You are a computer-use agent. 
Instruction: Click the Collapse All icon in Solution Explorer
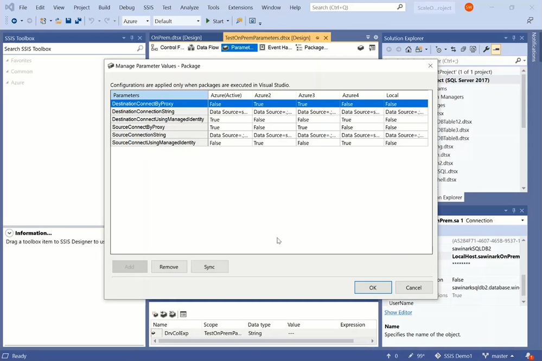463,49
